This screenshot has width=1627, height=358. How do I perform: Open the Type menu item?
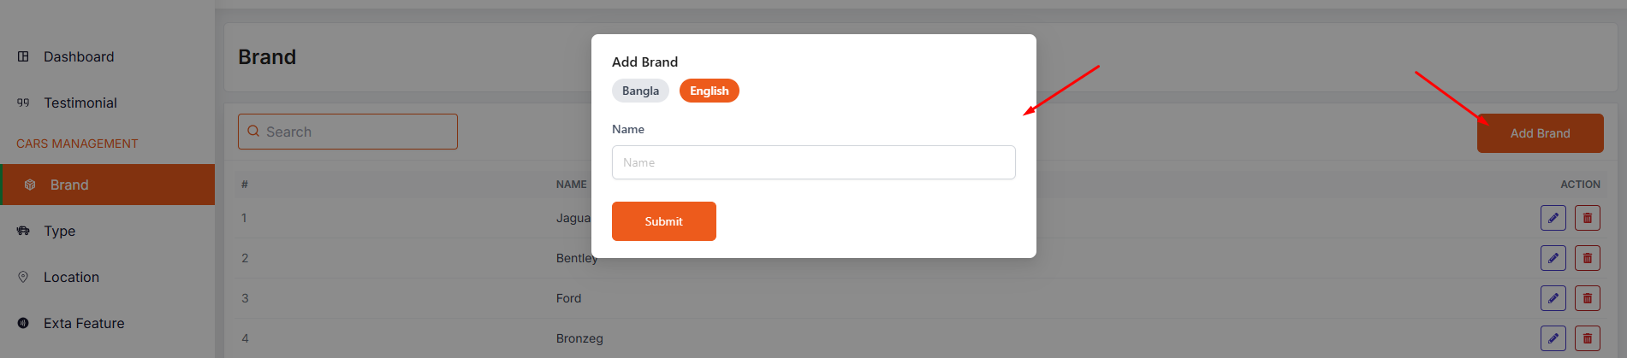(59, 231)
